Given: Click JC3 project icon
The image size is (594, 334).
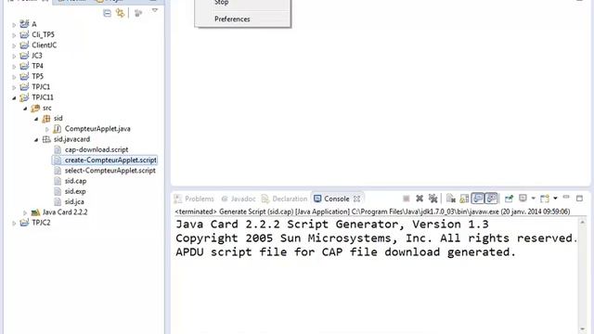Looking at the screenshot, I should click(24, 56).
